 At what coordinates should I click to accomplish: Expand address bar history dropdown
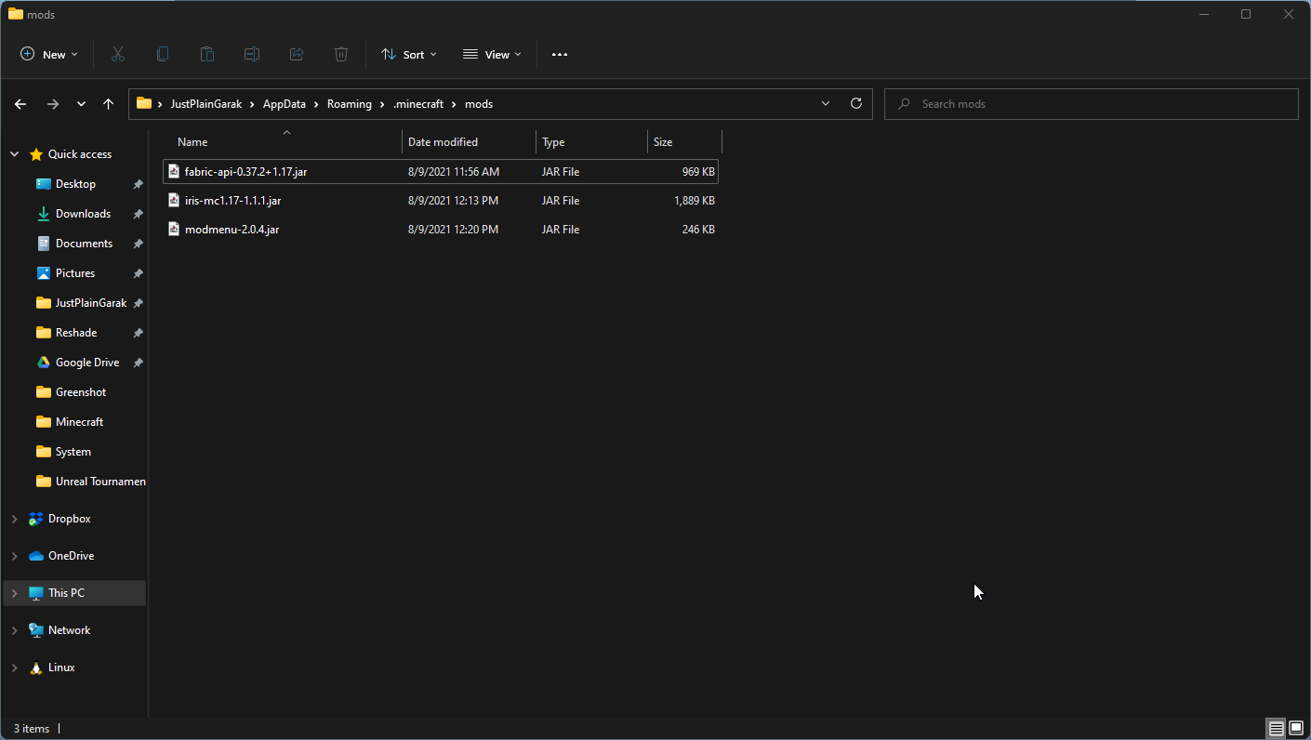pos(826,104)
